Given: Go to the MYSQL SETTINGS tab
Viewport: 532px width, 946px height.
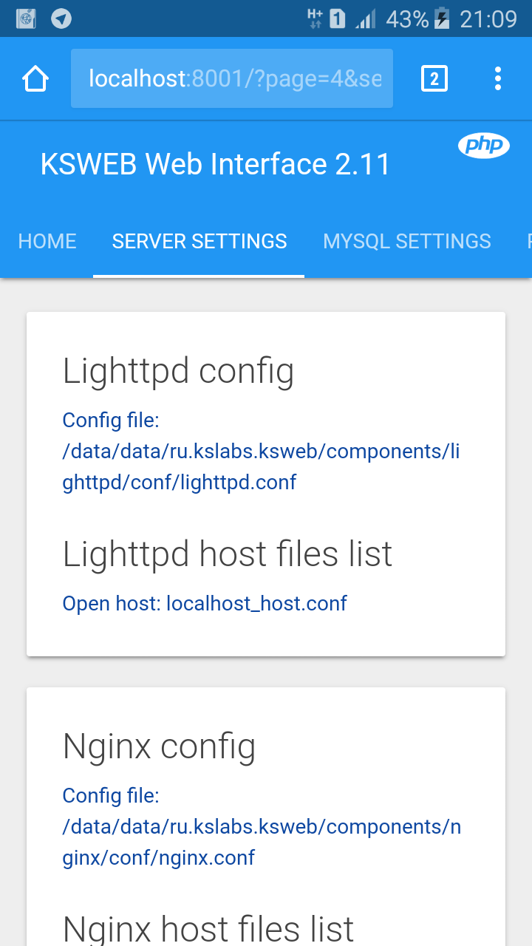Looking at the screenshot, I should 407,241.
